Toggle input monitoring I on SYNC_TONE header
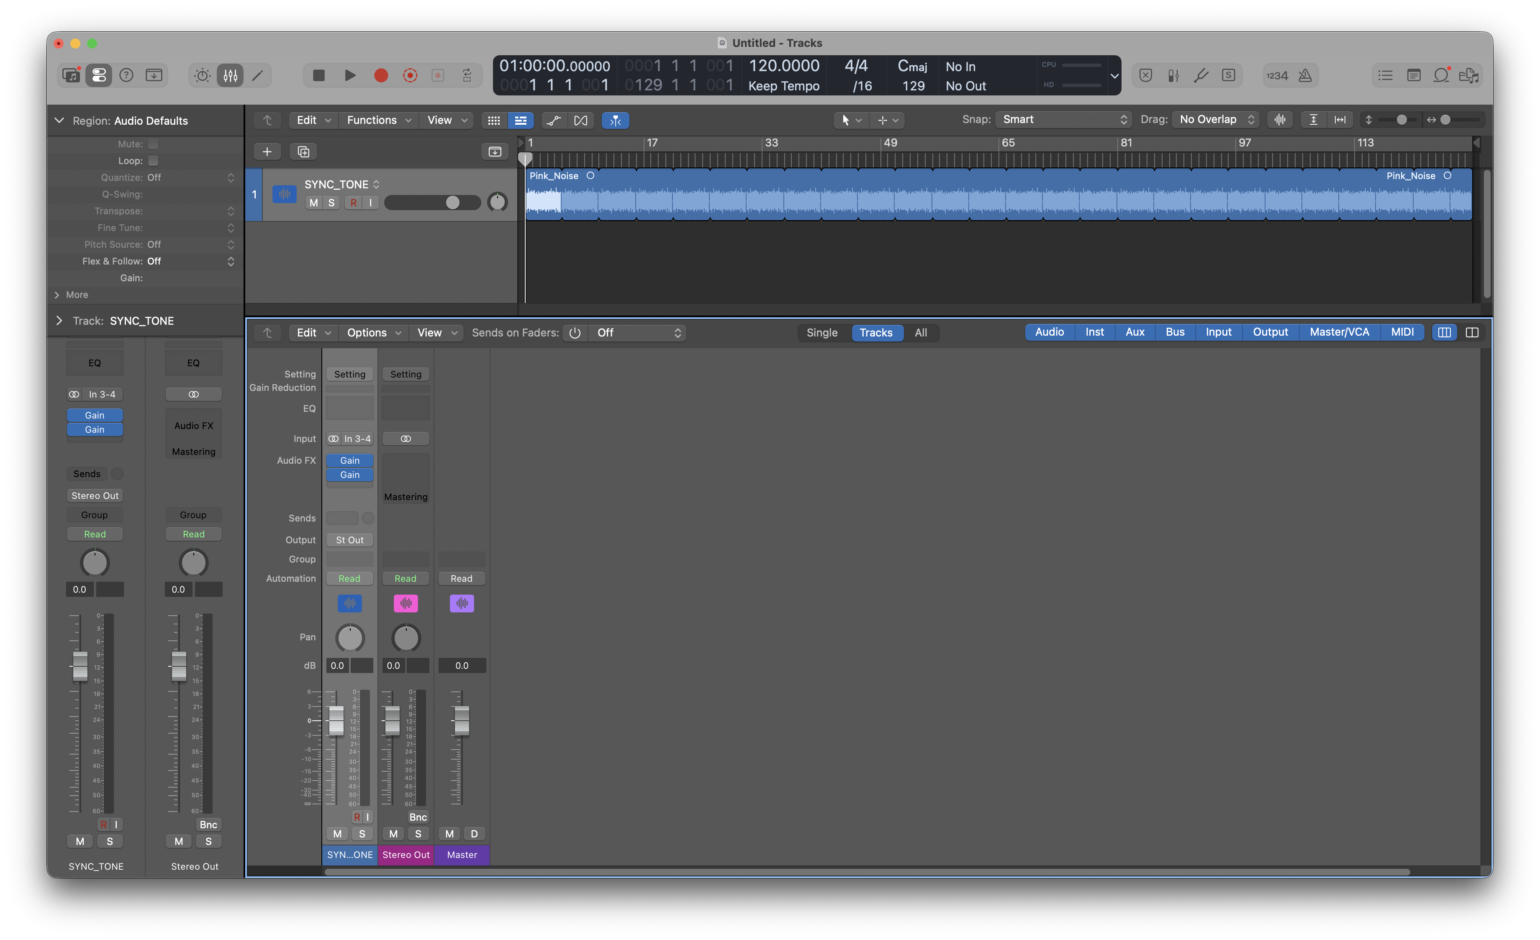 371,203
